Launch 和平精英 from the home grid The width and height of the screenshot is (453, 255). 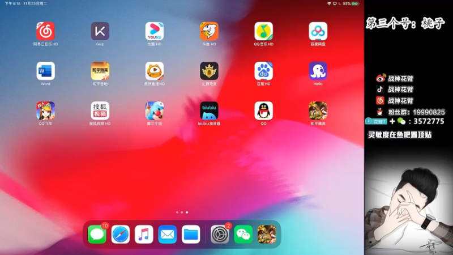[x=318, y=110]
